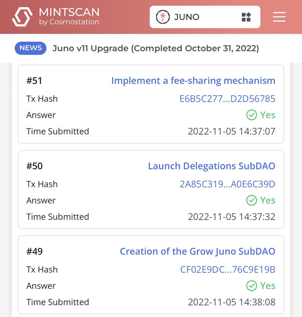Click the NEWS badge
Screen dimensions: 302x317
click(31, 48)
